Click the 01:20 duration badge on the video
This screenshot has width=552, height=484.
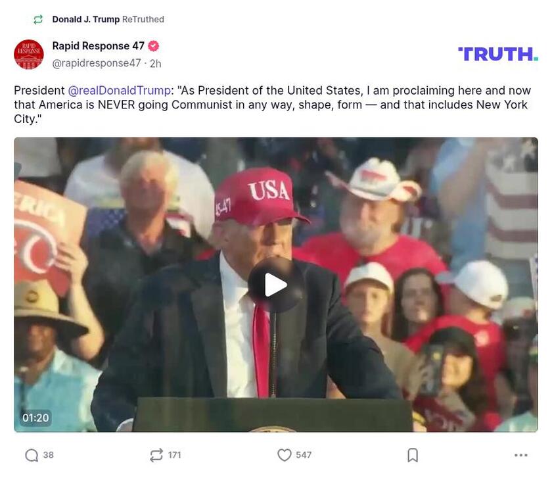tap(35, 417)
